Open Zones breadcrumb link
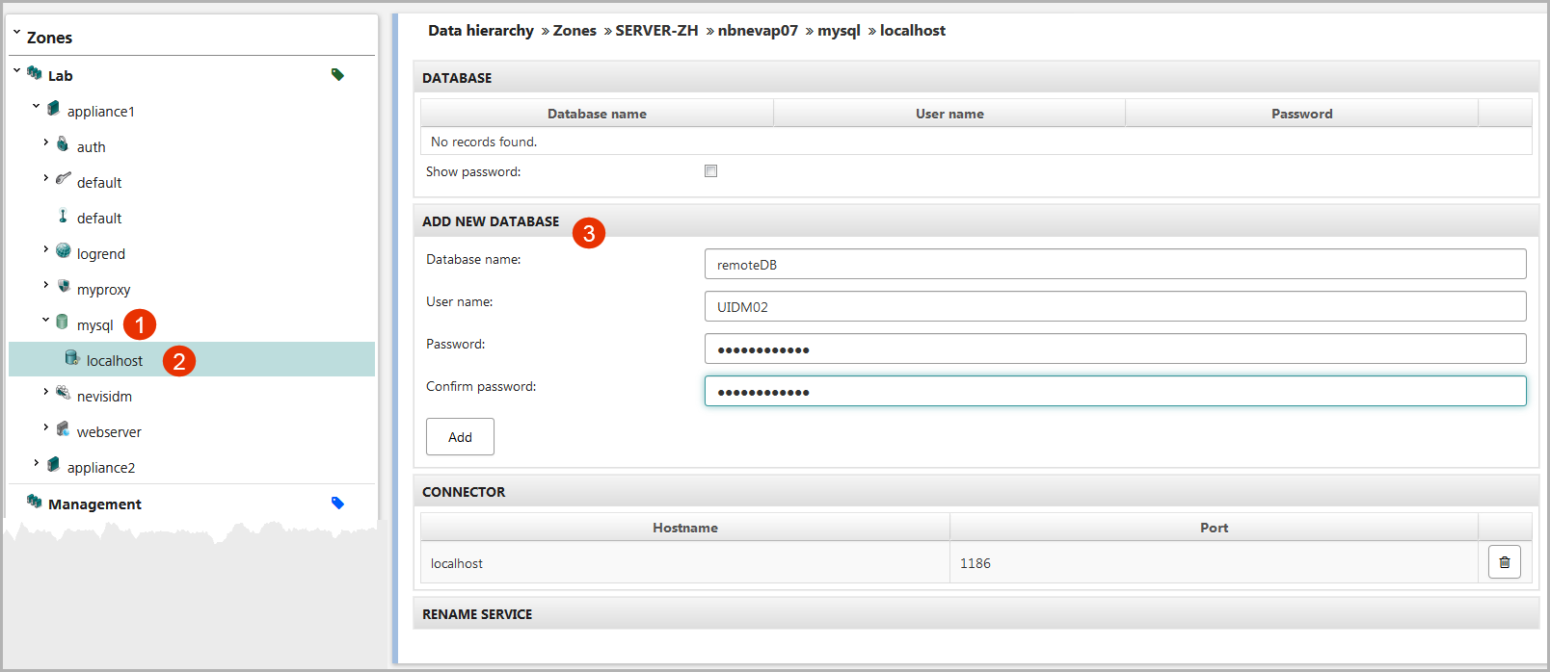The width and height of the screenshot is (1550, 672). click(575, 31)
